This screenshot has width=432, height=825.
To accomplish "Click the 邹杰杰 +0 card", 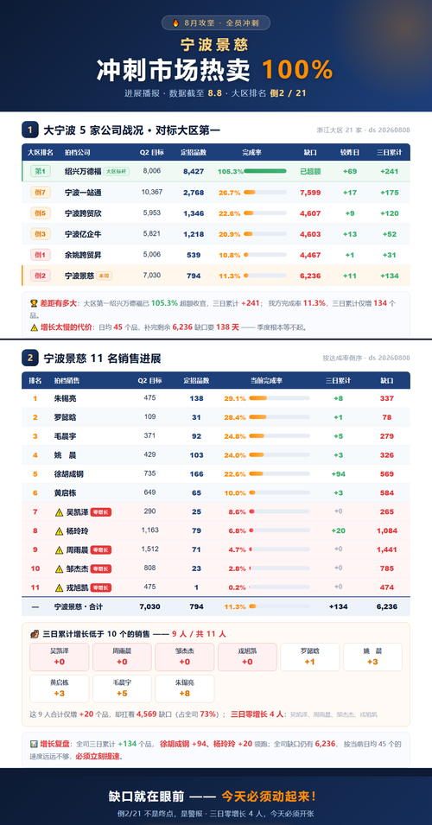I will pos(185,657).
